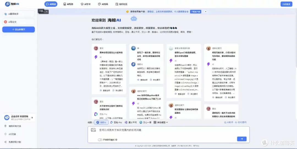Close the client recommendation banner
297x149 pixels.
pyautogui.click(x=205, y=12)
